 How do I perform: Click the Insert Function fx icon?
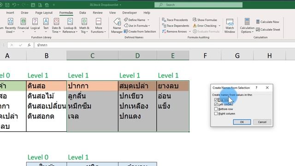[29, 45]
